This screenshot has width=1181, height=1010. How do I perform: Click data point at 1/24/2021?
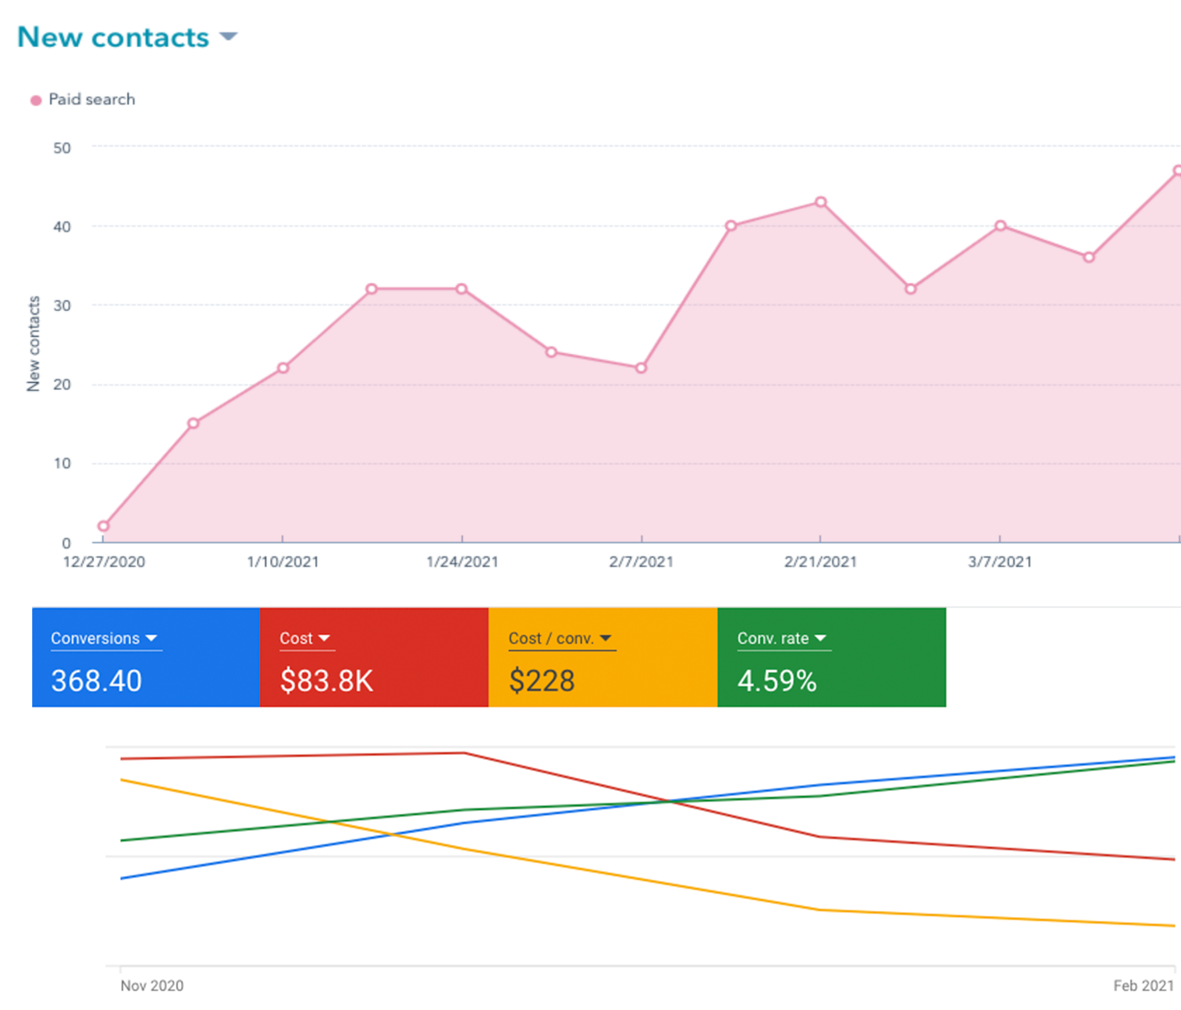[462, 289]
